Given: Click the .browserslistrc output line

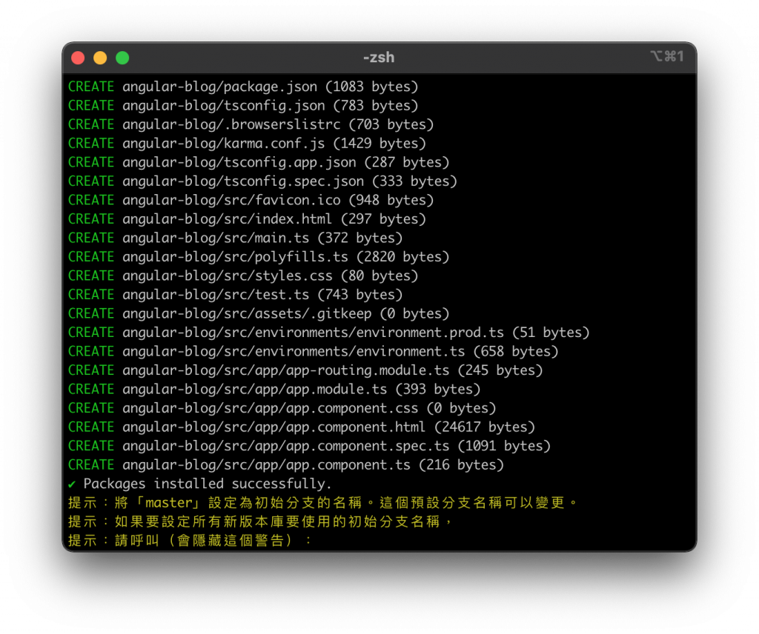Looking at the screenshot, I should pyautogui.click(x=251, y=124).
